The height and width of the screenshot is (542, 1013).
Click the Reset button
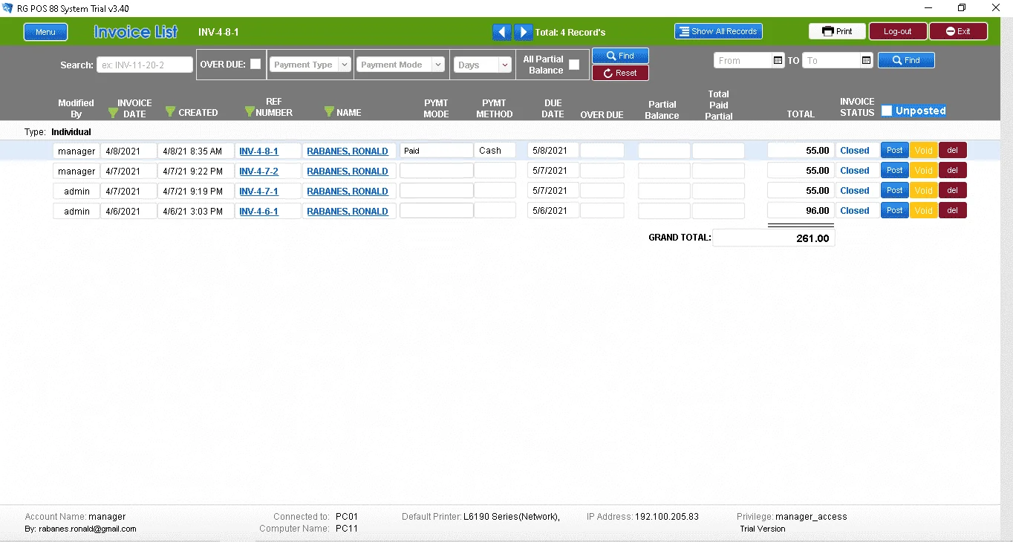coord(620,73)
